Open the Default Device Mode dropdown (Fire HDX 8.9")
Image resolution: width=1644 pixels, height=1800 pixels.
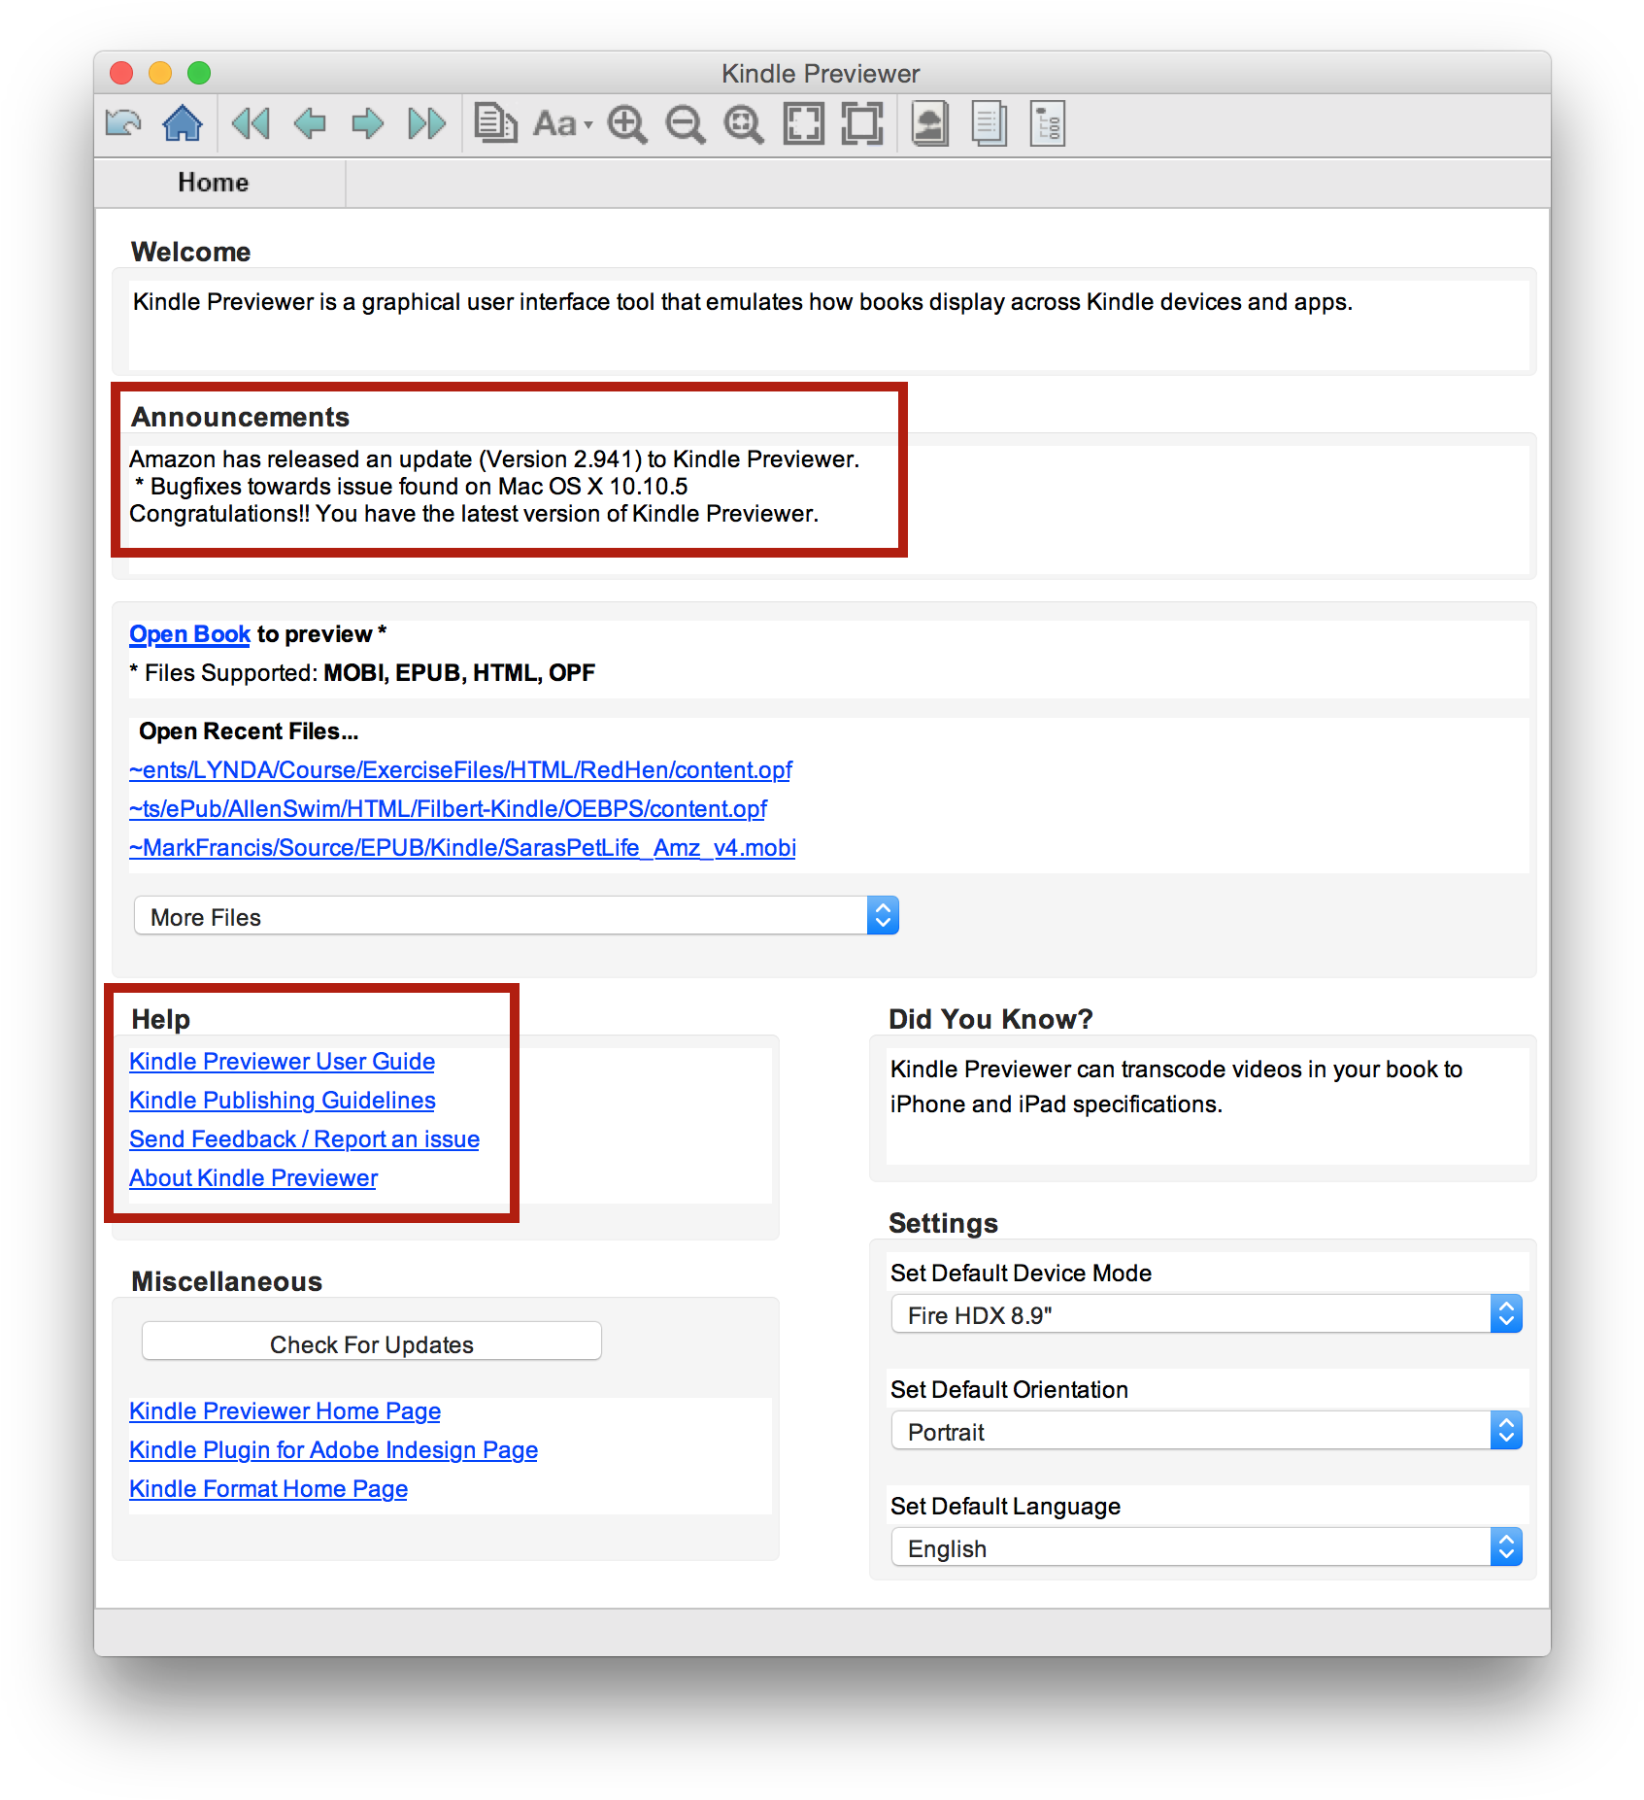point(1206,1314)
